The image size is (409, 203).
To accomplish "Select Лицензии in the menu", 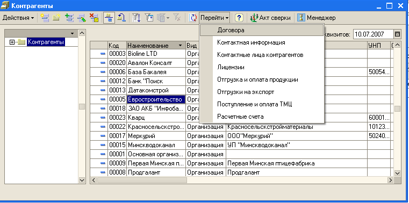I will tap(262, 67).
